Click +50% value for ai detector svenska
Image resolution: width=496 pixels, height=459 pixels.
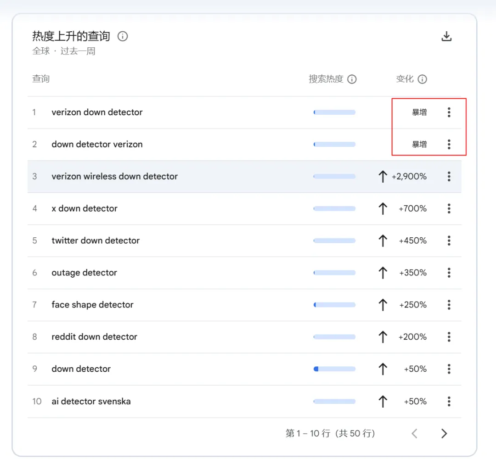(415, 401)
